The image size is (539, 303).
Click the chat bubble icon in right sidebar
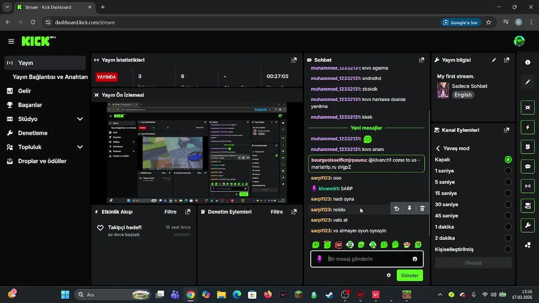click(528, 166)
